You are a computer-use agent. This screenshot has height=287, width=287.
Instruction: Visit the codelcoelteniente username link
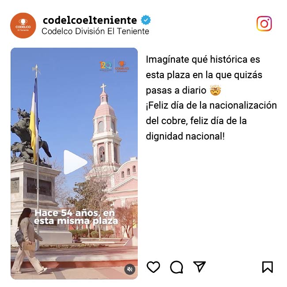(x=90, y=20)
